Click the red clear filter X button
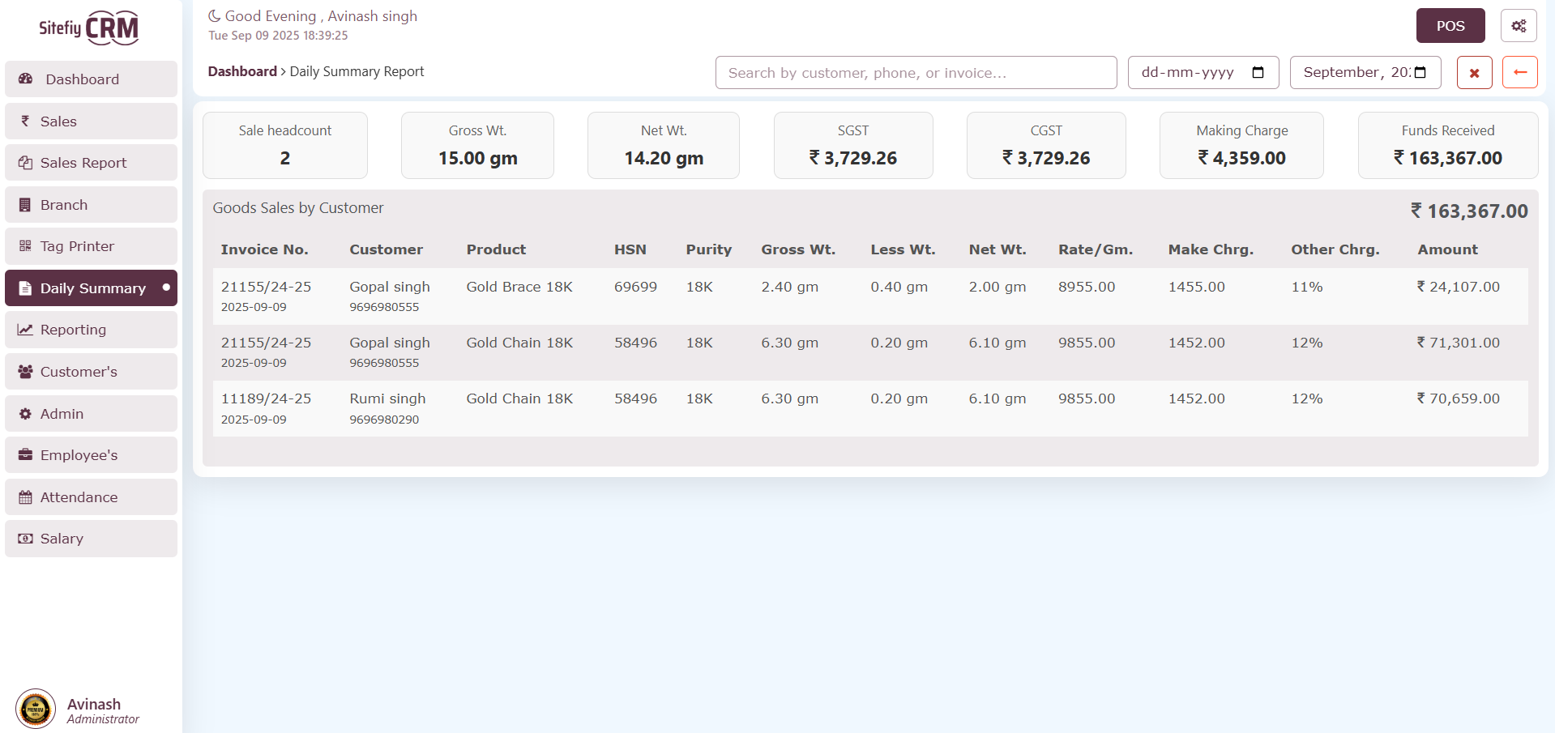The height and width of the screenshot is (733, 1555). 1474,73
